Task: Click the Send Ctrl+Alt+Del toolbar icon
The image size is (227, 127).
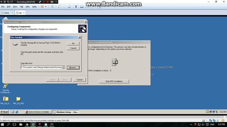Action: coord(52,7)
